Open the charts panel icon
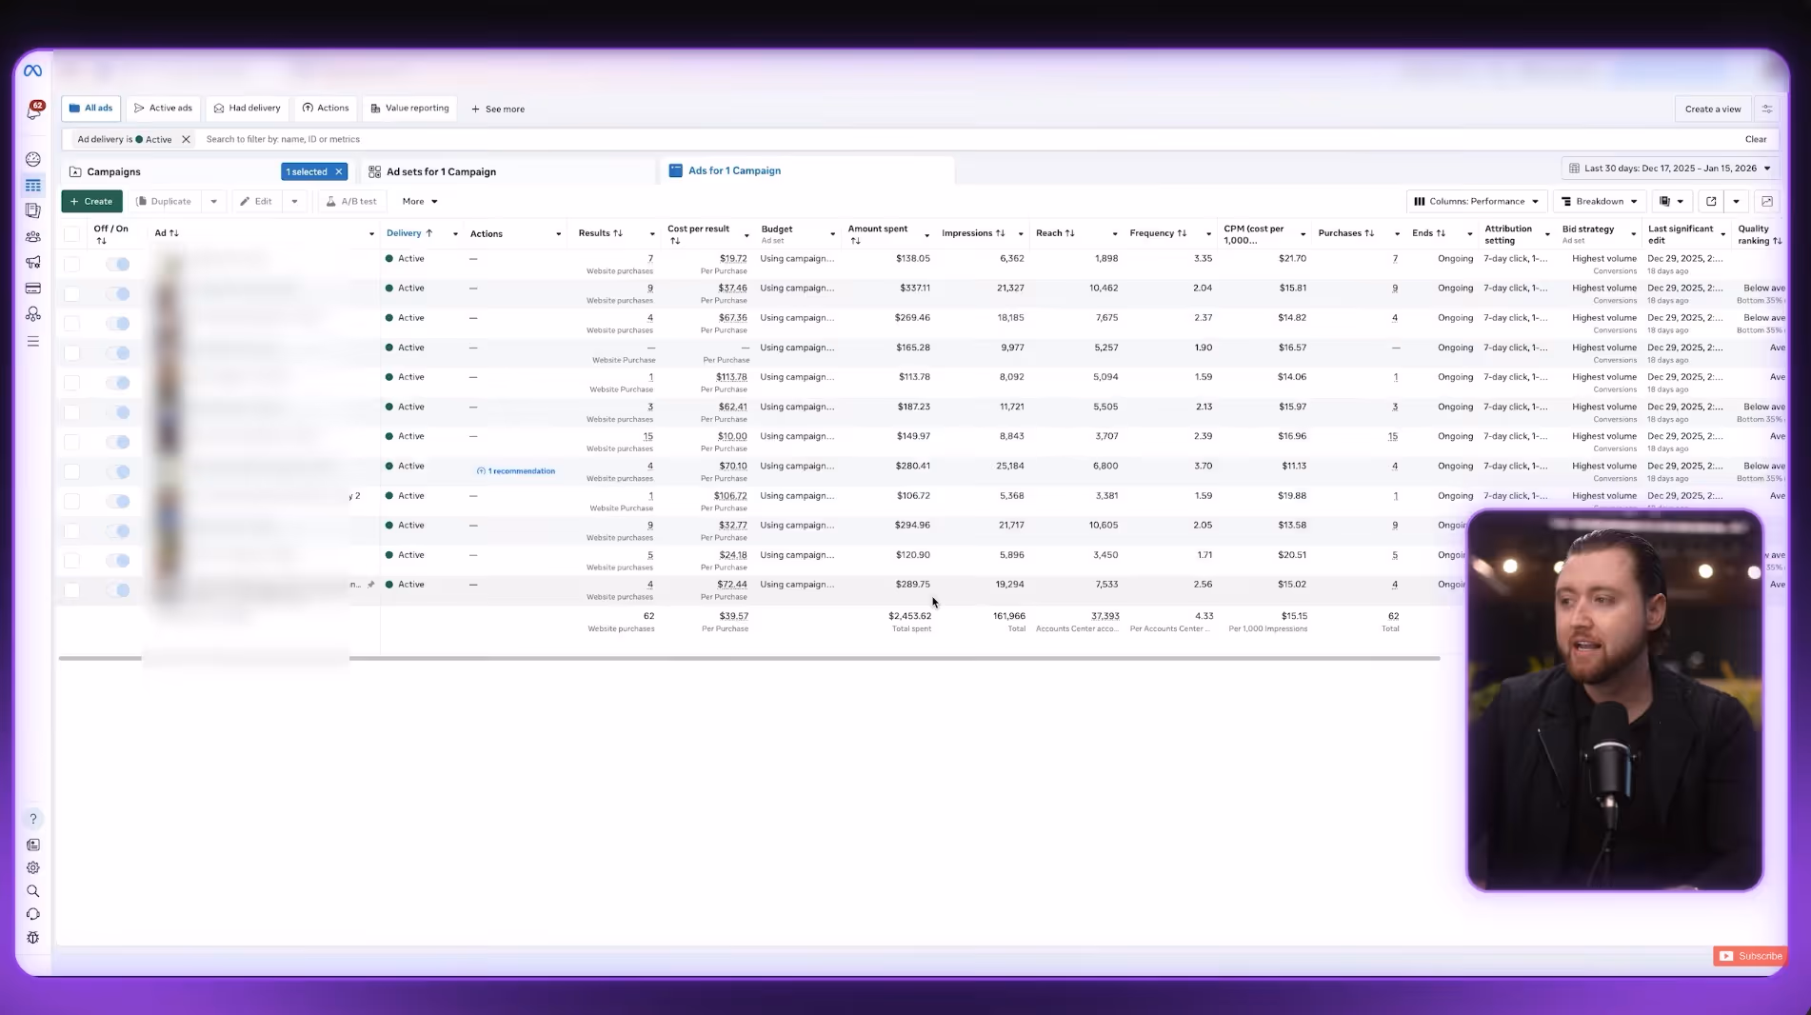The image size is (1811, 1015). pyautogui.click(x=1767, y=201)
